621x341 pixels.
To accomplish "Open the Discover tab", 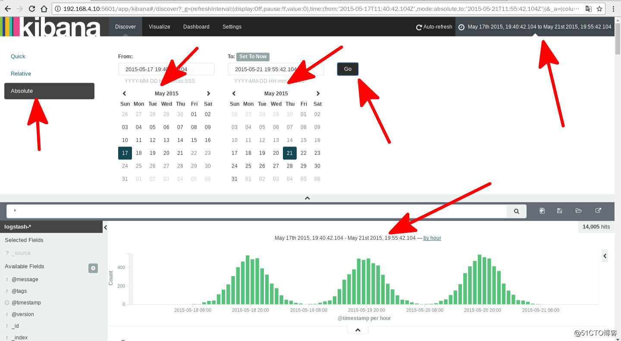I will 125,27.
